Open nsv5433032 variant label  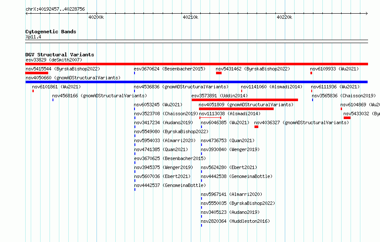point(362,114)
